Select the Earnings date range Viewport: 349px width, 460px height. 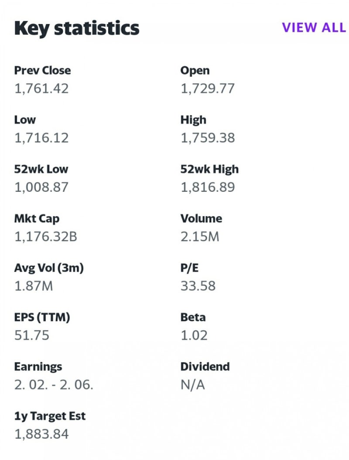[x=54, y=385]
